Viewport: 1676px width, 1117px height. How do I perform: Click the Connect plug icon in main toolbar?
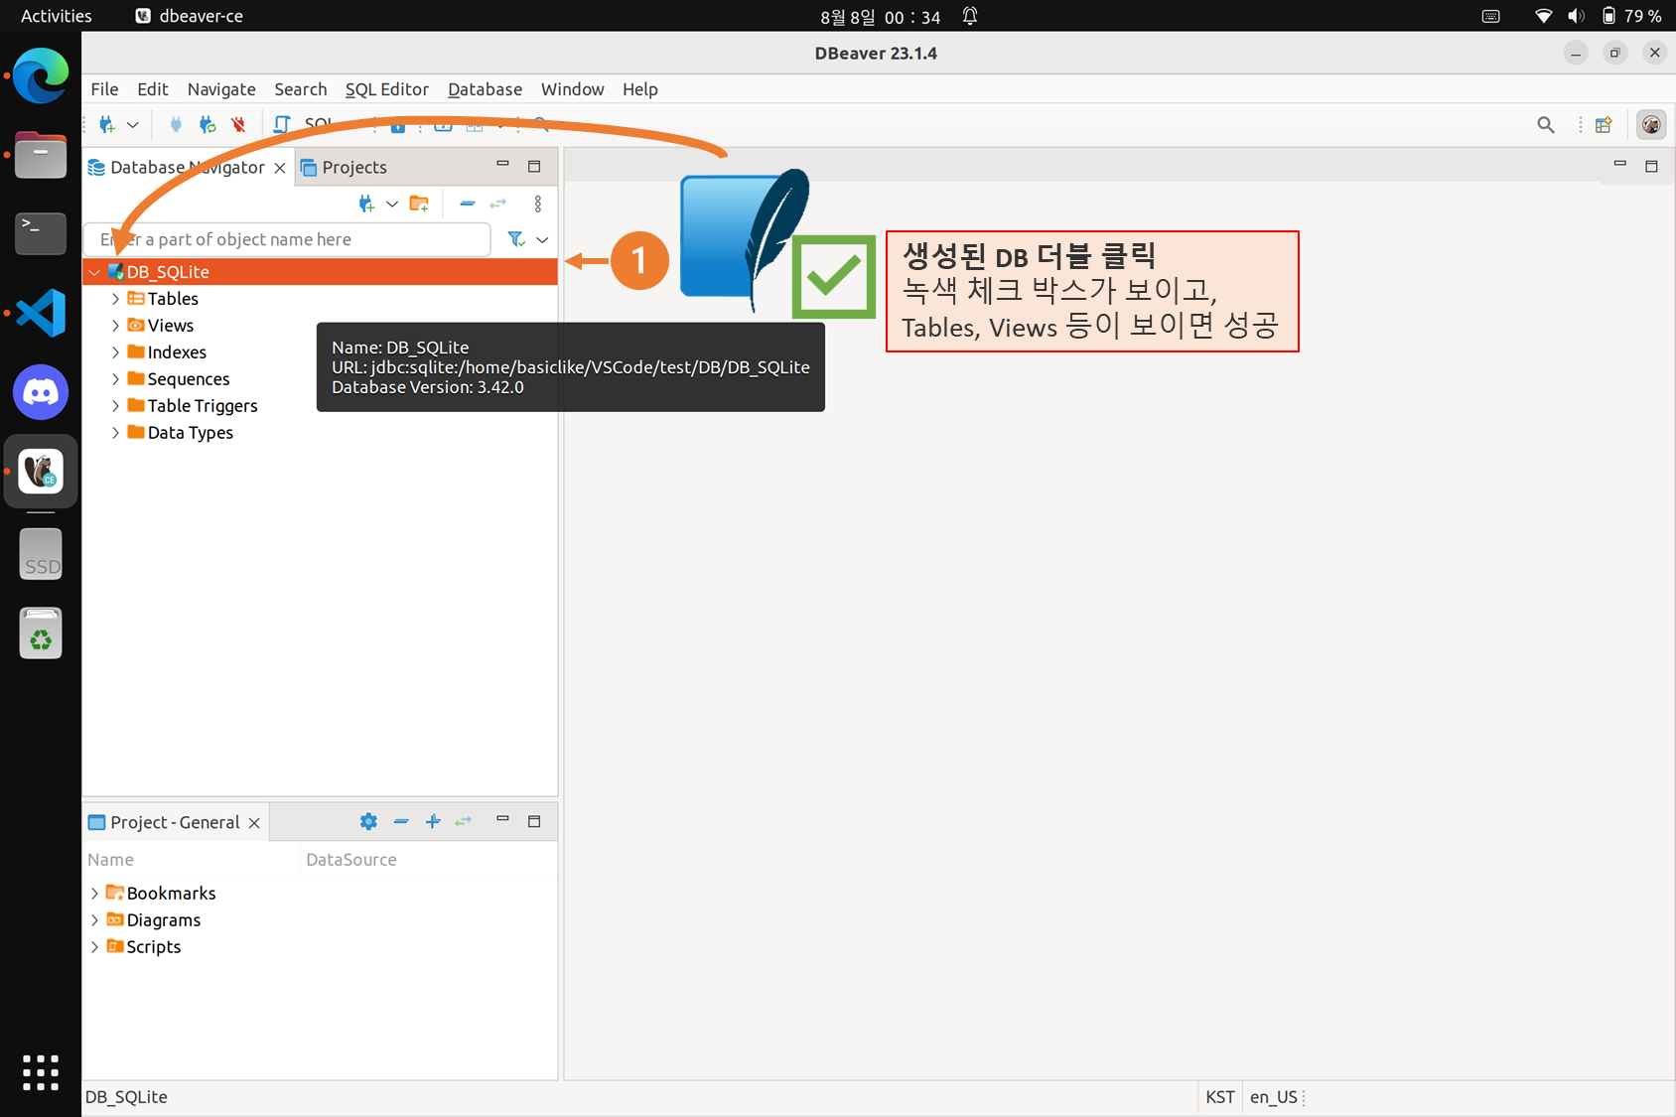pos(176,125)
